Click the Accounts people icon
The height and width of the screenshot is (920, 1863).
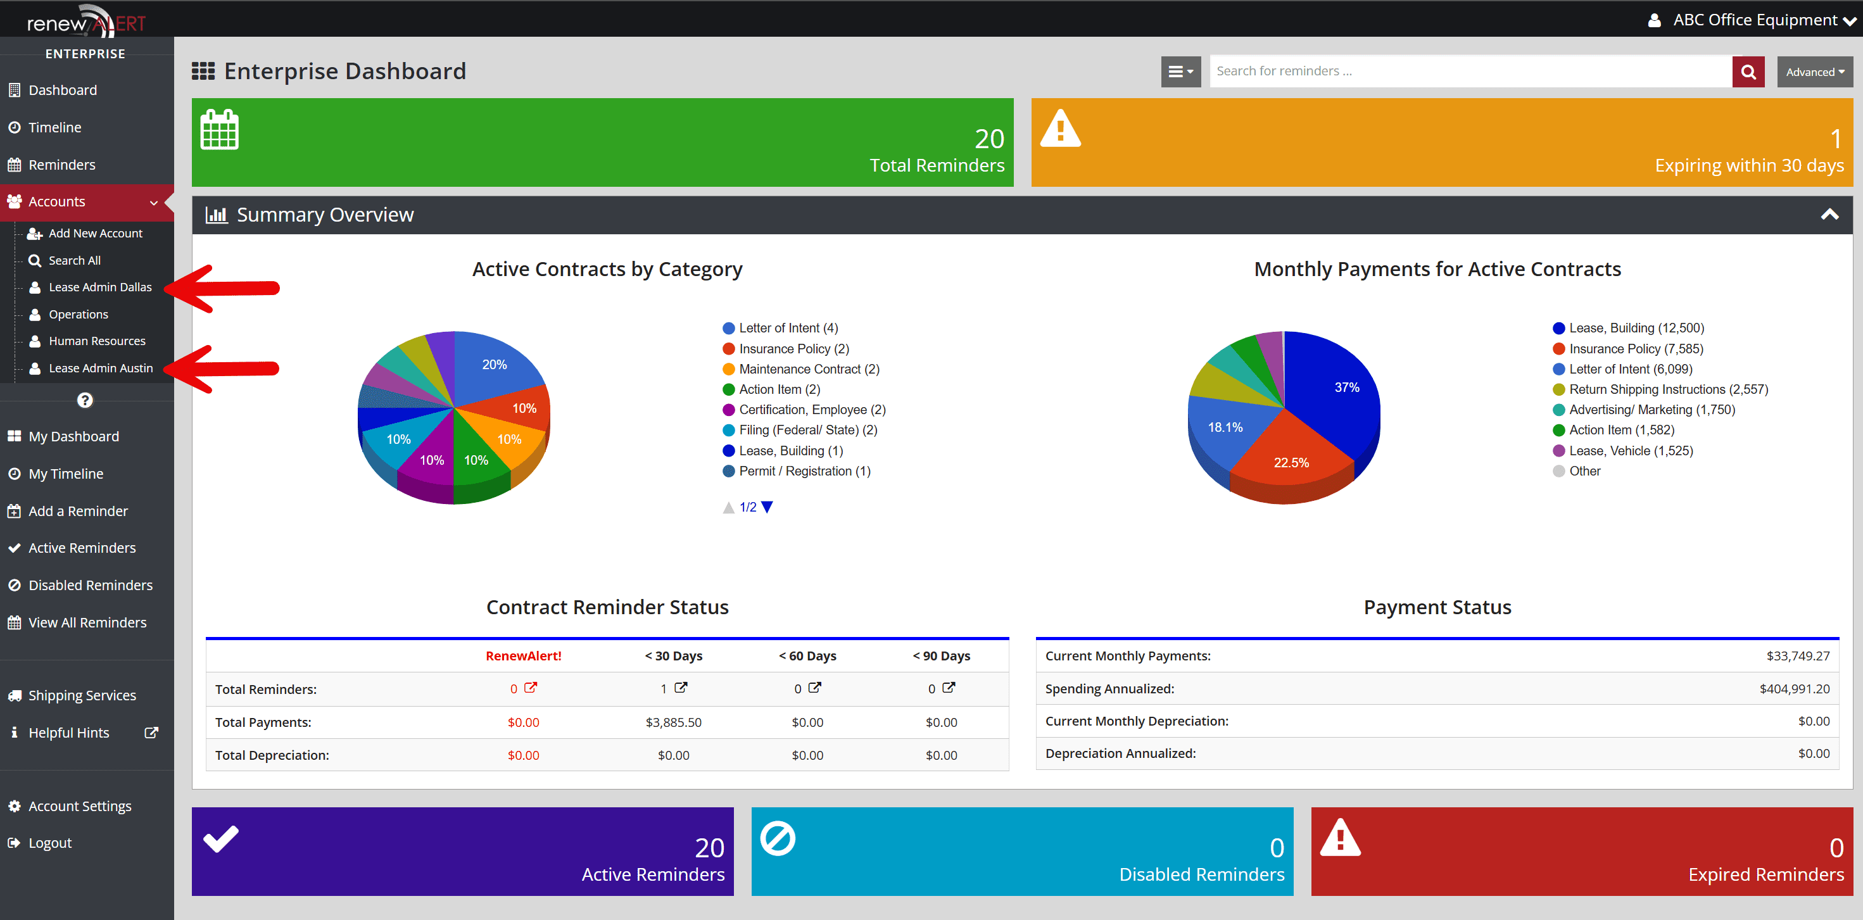(x=15, y=202)
